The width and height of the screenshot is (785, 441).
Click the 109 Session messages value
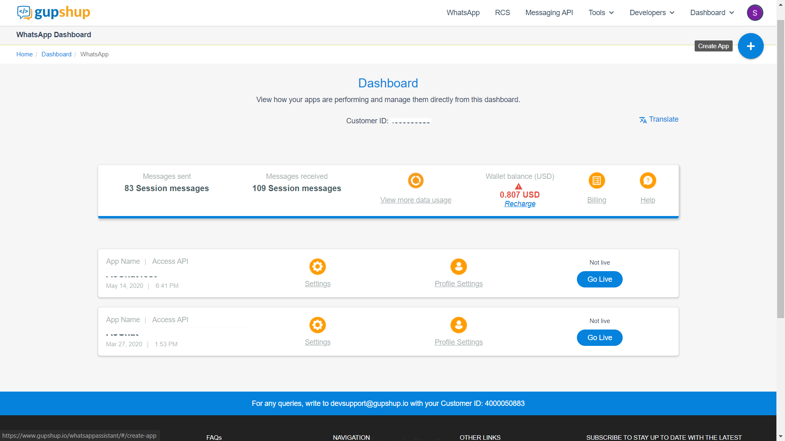[x=297, y=188]
